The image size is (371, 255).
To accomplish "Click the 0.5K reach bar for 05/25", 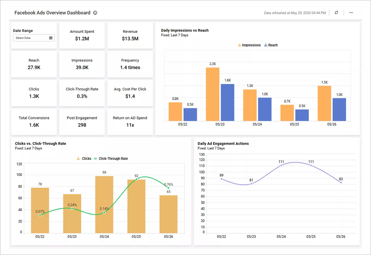I will 302,115.
